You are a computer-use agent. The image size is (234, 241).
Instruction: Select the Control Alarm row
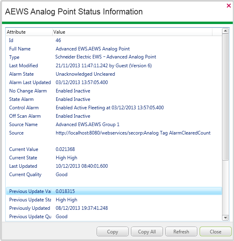(x=114, y=108)
